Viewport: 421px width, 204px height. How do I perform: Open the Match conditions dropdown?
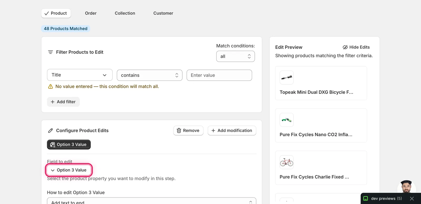(235, 56)
